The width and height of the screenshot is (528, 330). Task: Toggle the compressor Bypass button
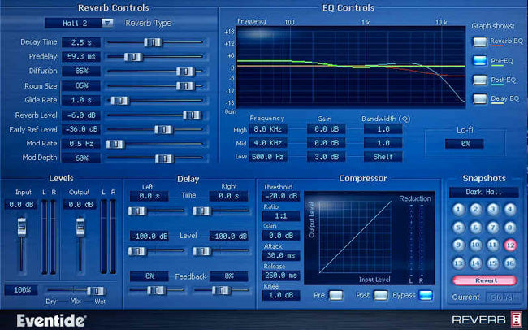click(x=426, y=295)
